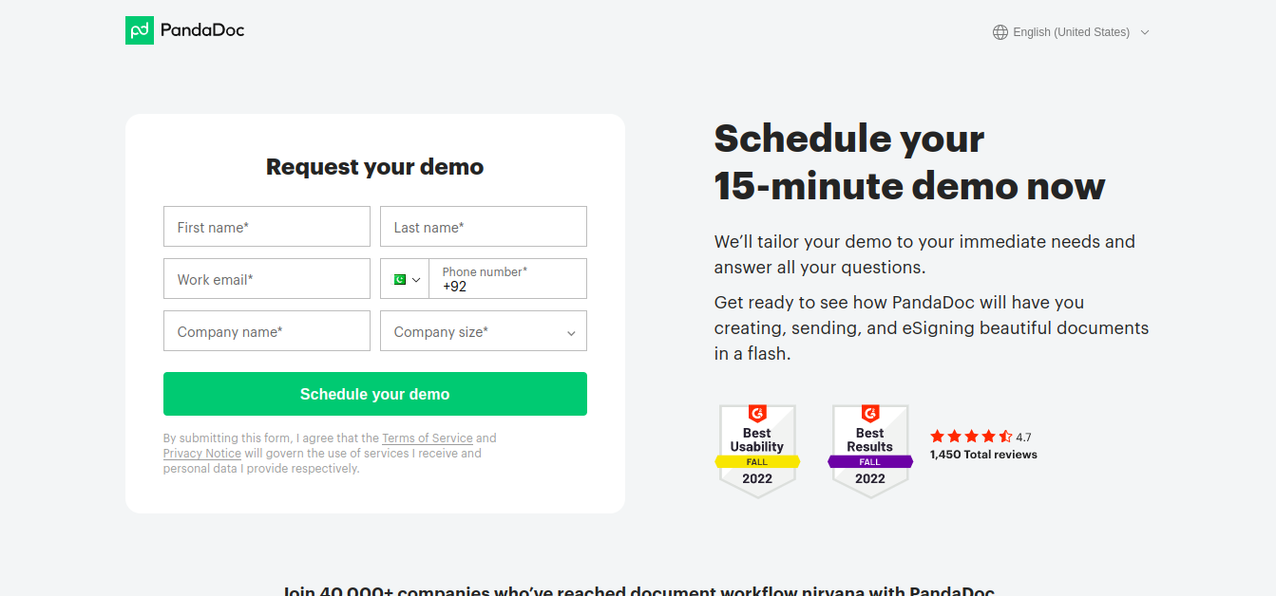Viewport: 1276px width, 596px height.
Task: Click the Best Usability Fall 2022 badge
Action: (757, 451)
